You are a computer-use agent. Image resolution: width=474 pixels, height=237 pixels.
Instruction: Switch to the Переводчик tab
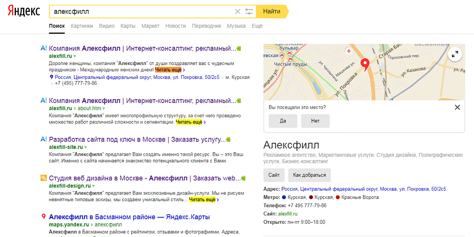[x=207, y=26]
